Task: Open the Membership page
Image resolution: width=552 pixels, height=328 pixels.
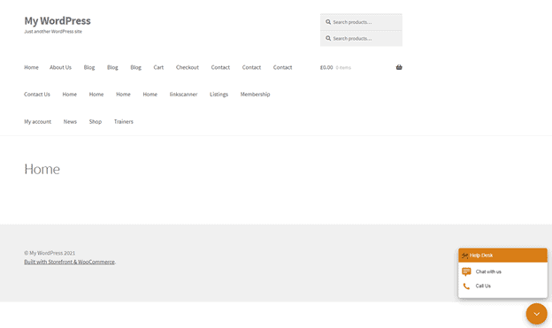Action: click(x=256, y=95)
